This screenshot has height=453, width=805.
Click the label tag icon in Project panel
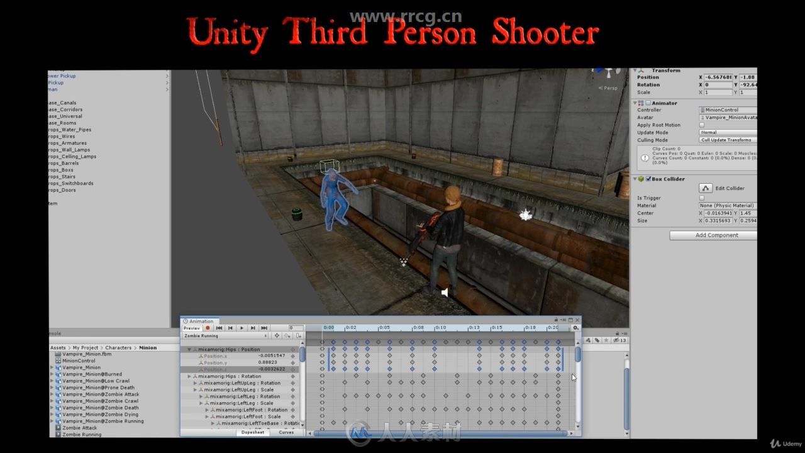(x=597, y=340)
